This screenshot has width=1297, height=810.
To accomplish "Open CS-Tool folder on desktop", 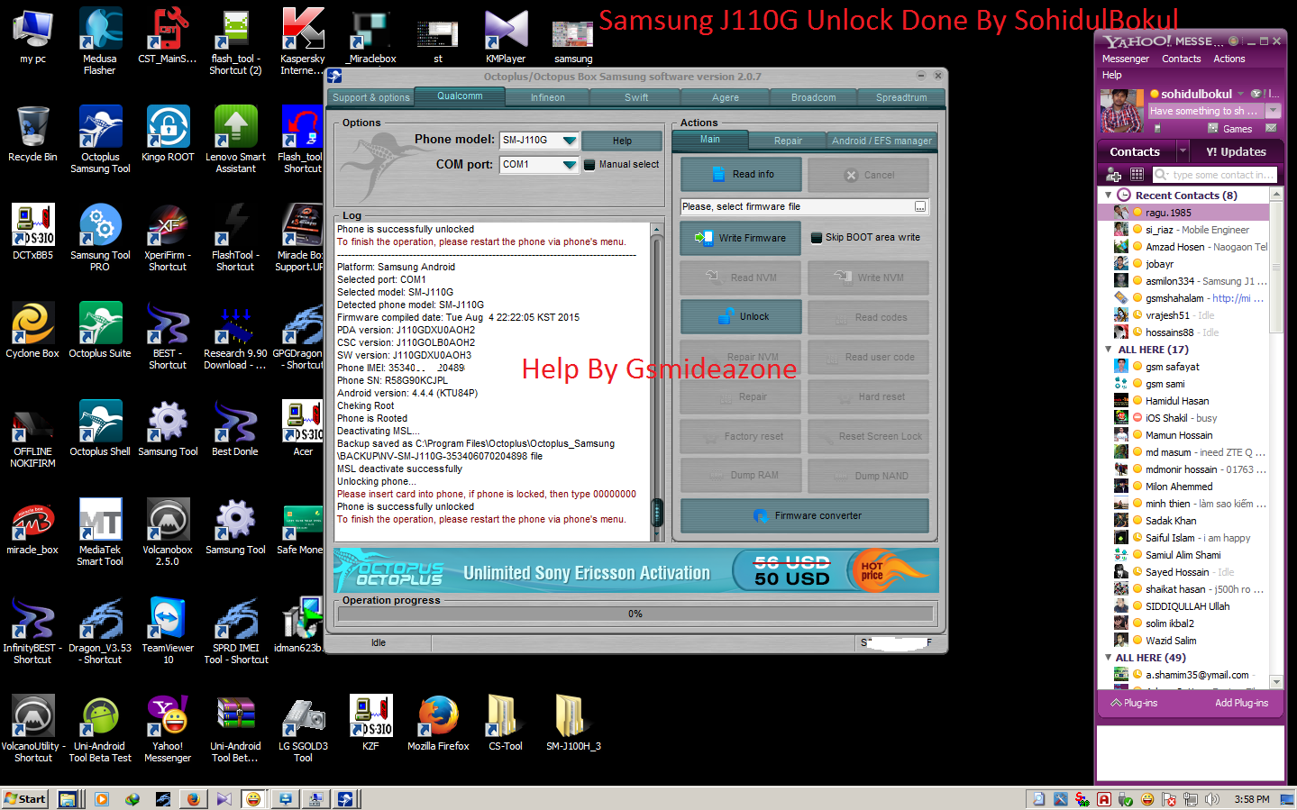I will point(506,723).
